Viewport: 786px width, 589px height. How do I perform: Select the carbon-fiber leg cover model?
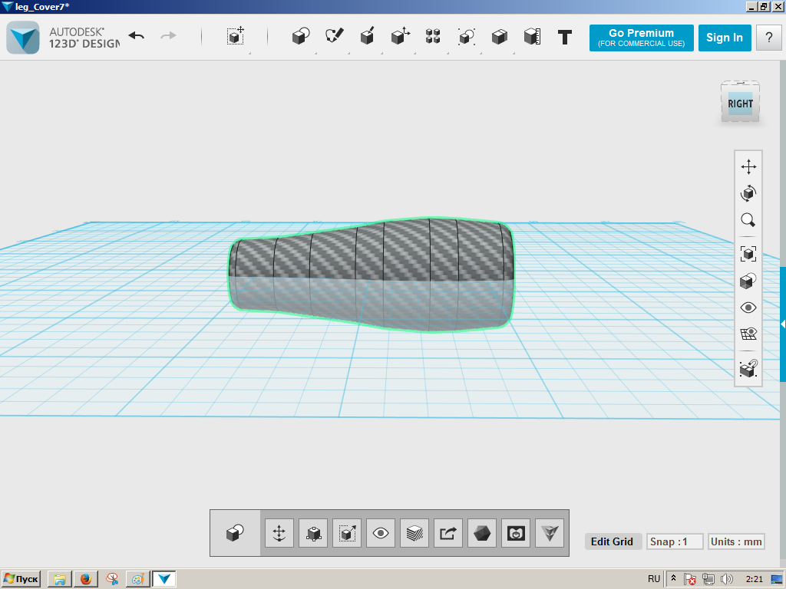tap(371, 275)
